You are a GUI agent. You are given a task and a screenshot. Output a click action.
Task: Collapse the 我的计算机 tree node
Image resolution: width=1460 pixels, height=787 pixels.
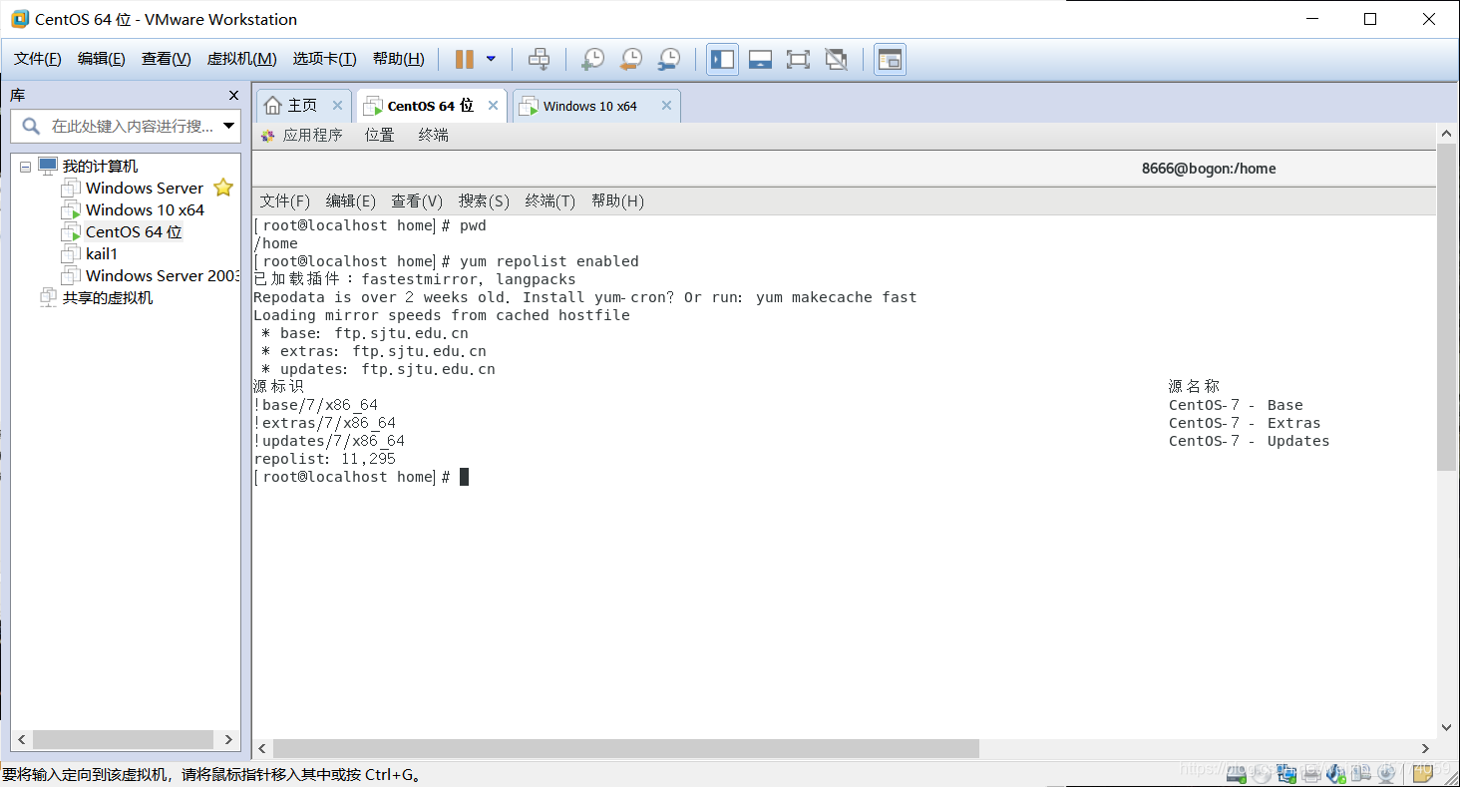[x=25, y=167]
